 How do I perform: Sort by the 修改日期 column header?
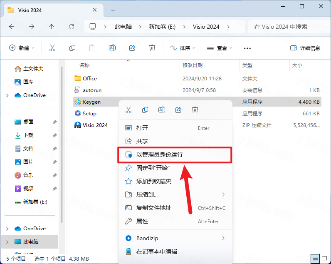[x=210, y=65]
